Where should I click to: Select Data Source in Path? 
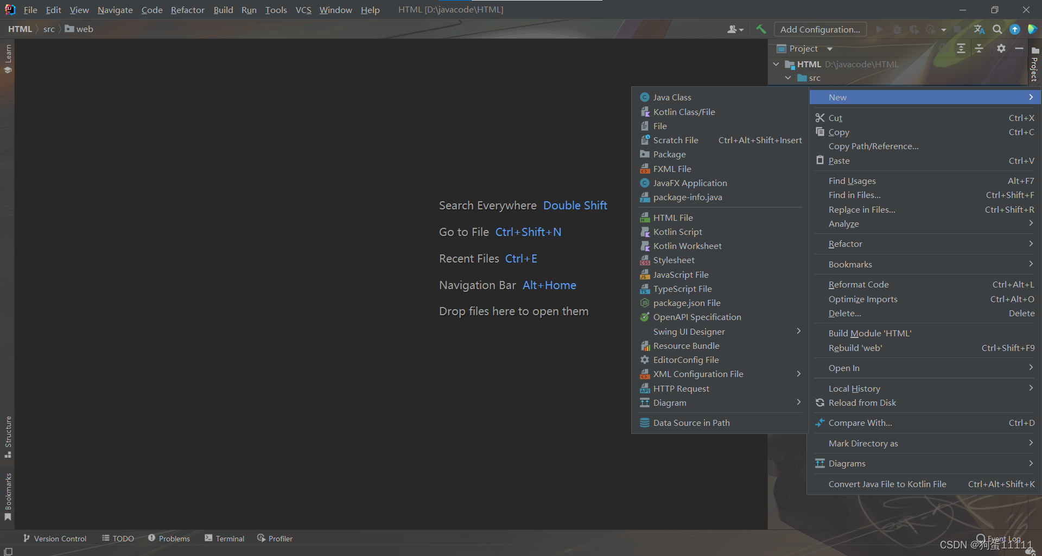coord(720,423)
